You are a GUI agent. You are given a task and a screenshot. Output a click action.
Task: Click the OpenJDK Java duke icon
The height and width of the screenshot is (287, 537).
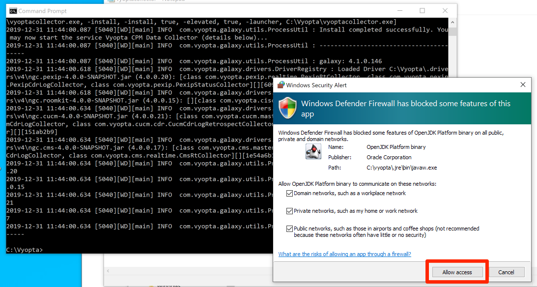coord(313,151)
